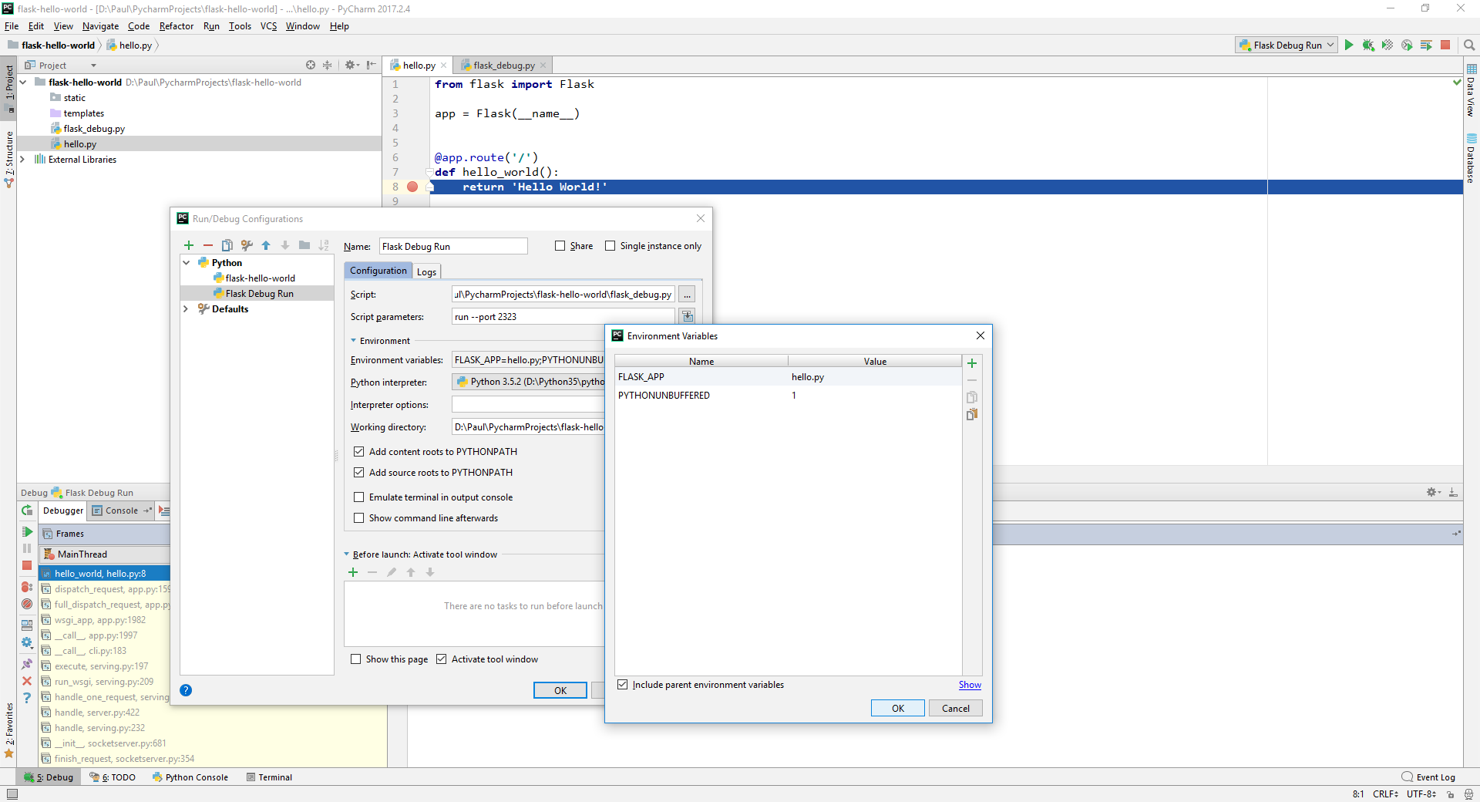Image resolution: width=1480 pixels, height=802 pixels.
Task: Move configuration up with blue arrow
Action: (266, 245)
